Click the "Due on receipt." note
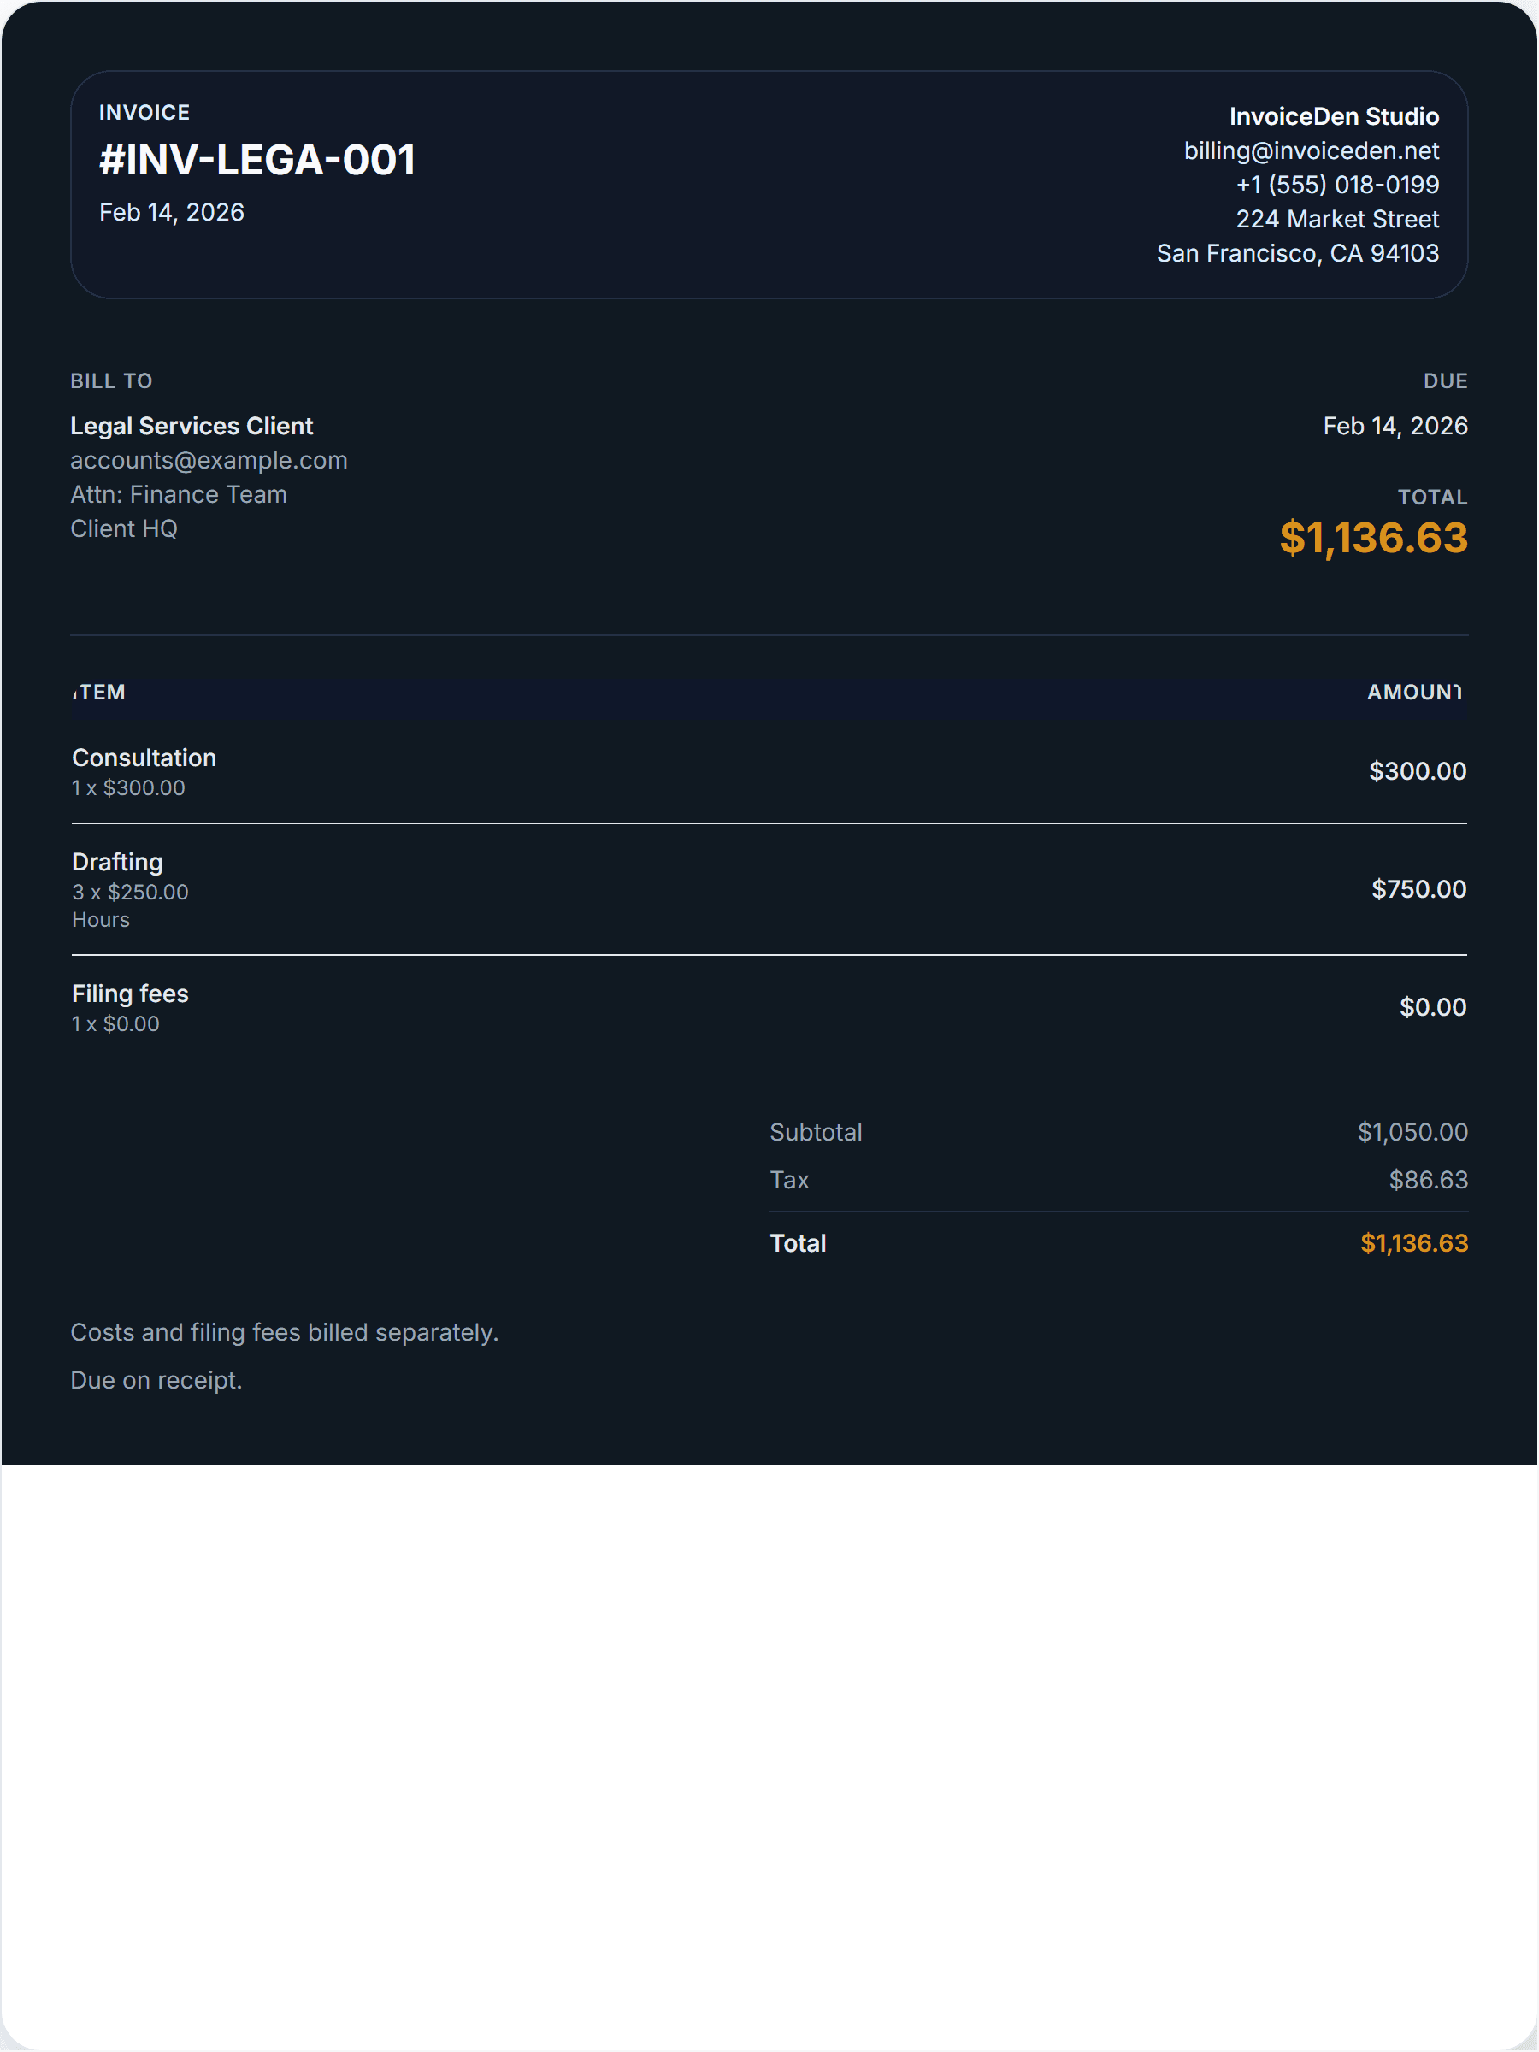 click(x=156, y=1380)
